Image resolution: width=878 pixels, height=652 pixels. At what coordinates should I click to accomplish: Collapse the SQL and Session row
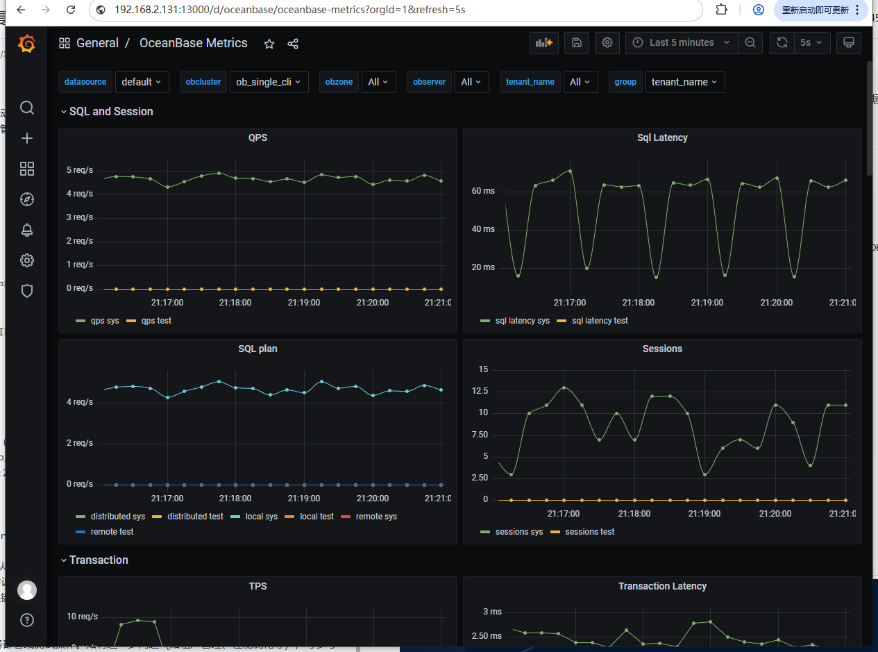(x=107, y=112)
